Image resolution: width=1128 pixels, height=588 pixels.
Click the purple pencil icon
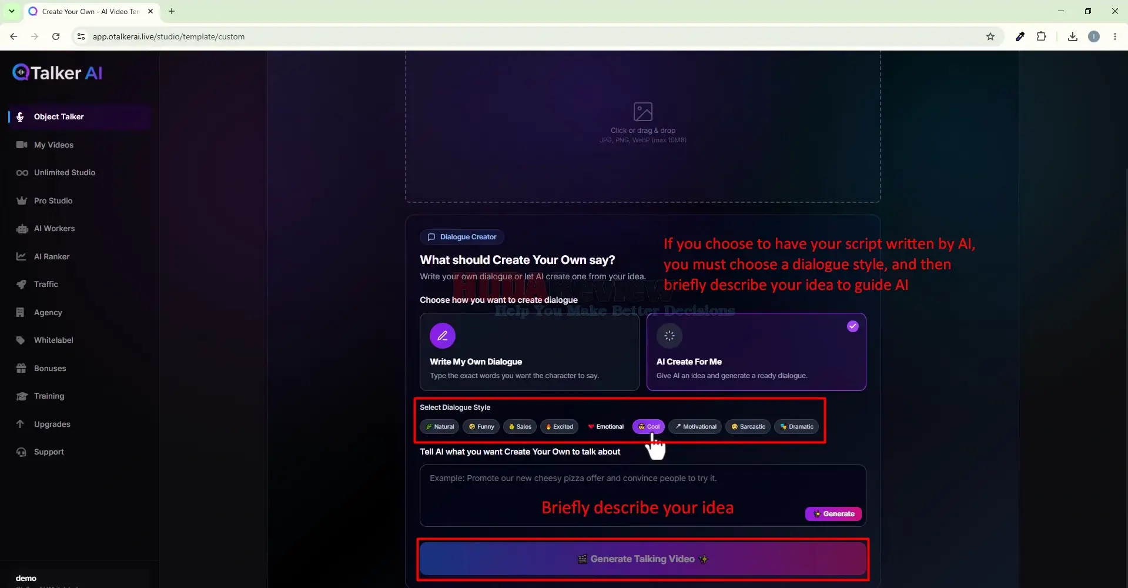click(443, 336)
